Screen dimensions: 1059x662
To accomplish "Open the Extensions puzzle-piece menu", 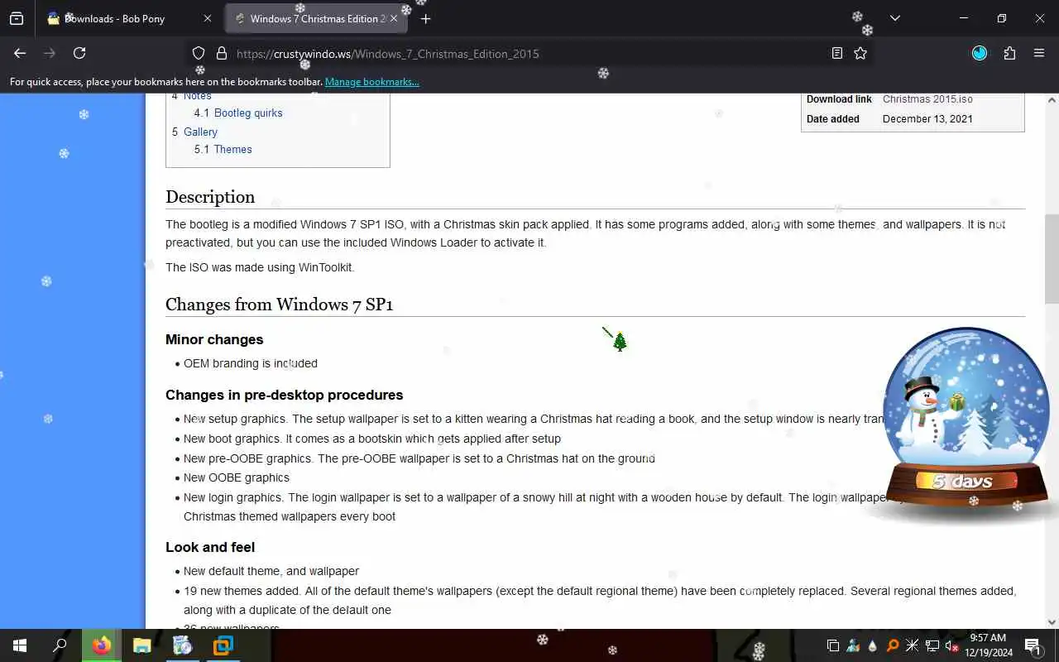I will pos(1009,53).
